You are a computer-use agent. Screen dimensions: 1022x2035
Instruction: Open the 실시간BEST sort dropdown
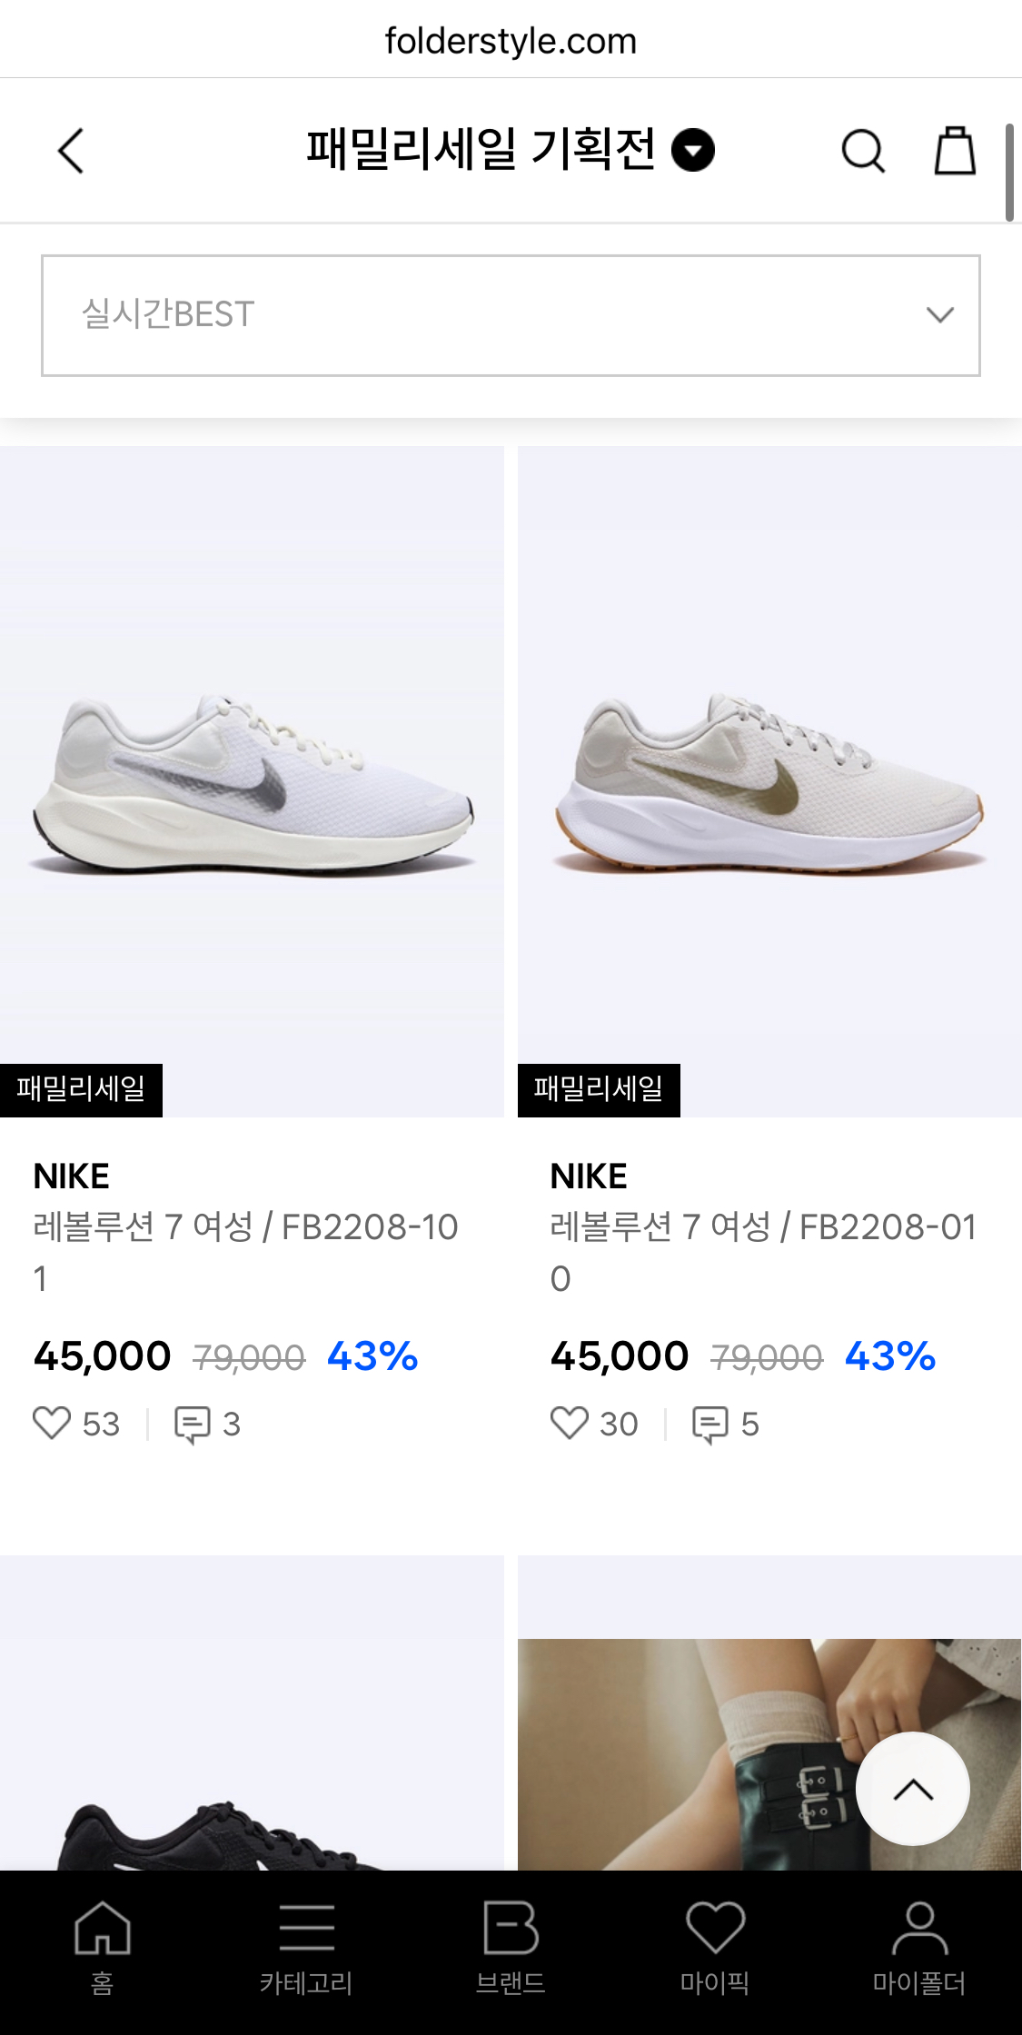[x=511, y=315]
